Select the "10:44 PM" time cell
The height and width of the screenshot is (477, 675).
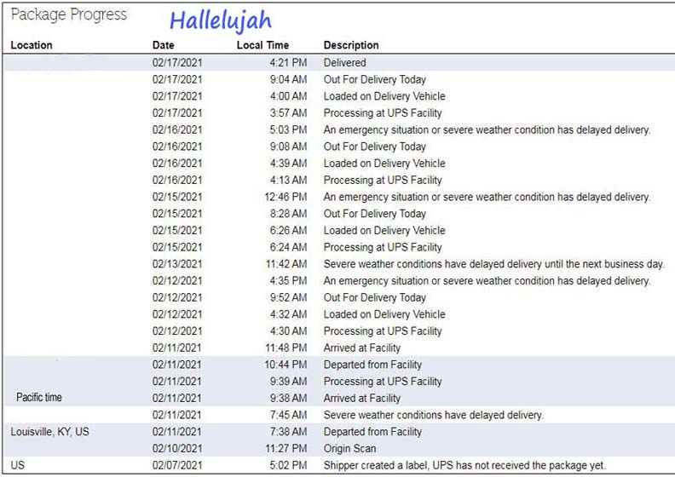pyautogui.click(x=286, y=365)
